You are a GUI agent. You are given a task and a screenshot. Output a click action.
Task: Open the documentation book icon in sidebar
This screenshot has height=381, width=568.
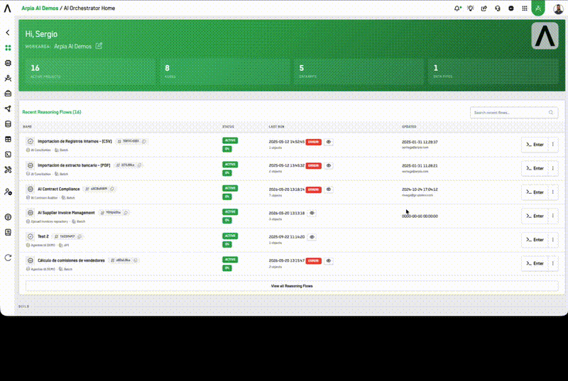coord(8,232)
